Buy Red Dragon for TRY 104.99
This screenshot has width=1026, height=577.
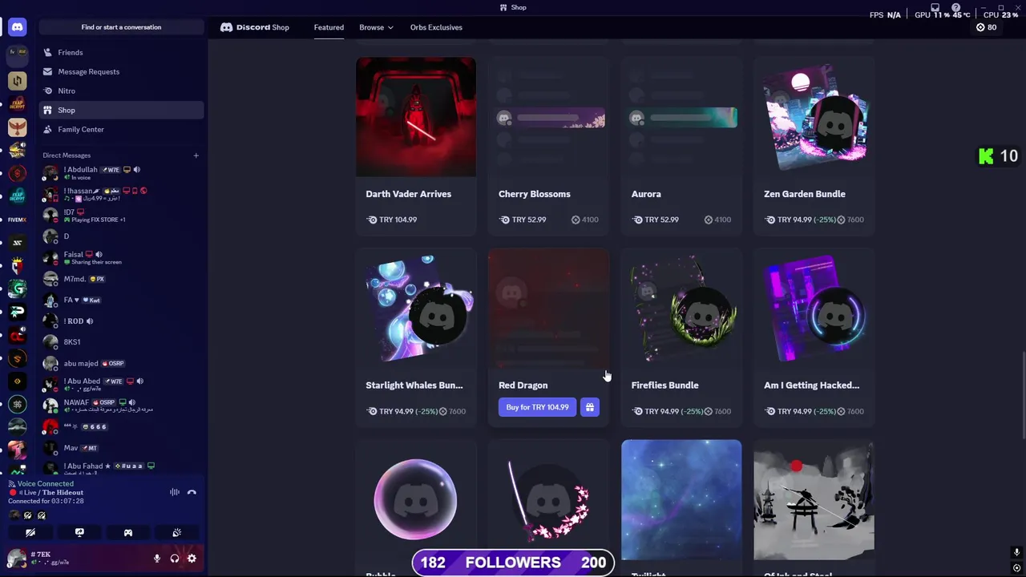tap(537, 407)
